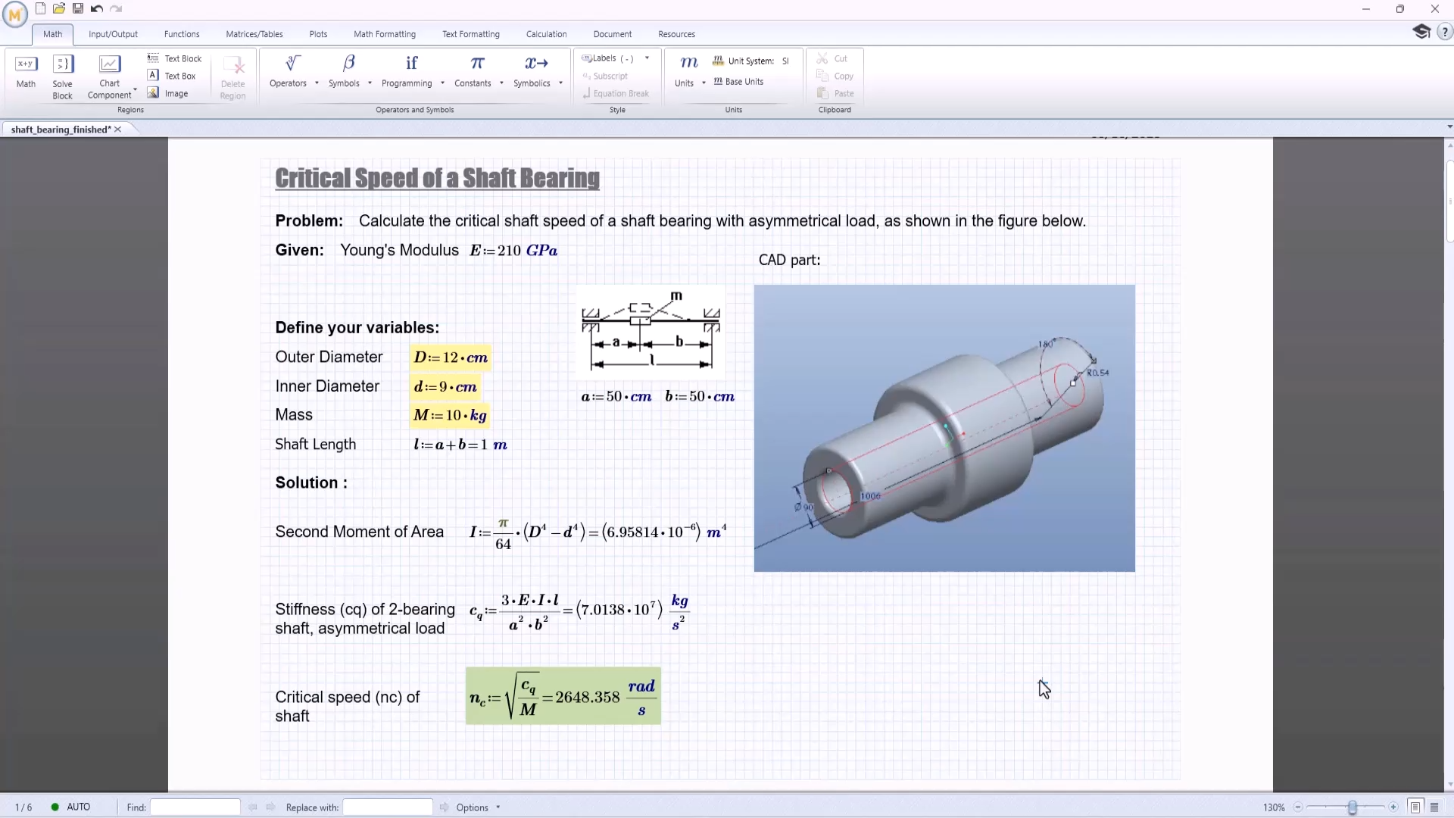Open the Calculation ribbon tab
Image resolution: width=1454 pixels, height=818 pixels.
tap(547, 34)
